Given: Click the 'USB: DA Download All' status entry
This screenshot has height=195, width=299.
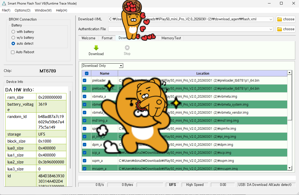Looking at the screenshot, I should [266, 185].
